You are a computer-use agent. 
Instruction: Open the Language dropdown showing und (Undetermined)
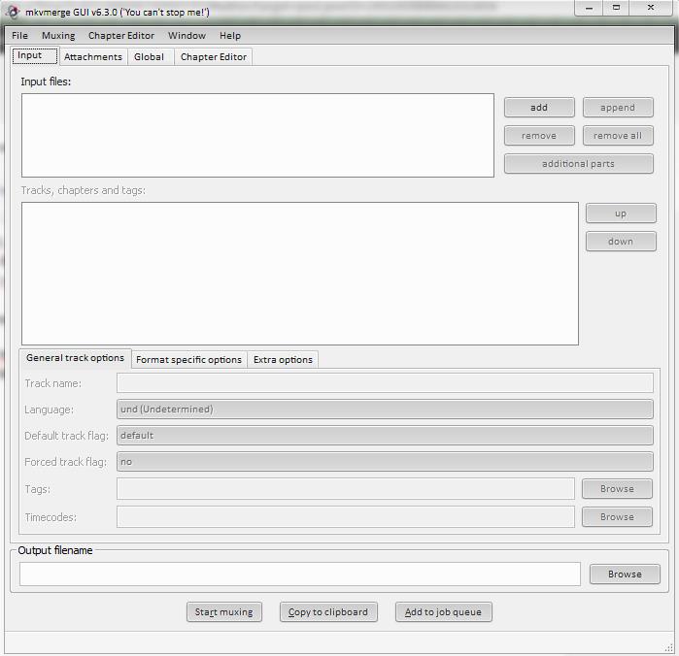coord(385,410)
